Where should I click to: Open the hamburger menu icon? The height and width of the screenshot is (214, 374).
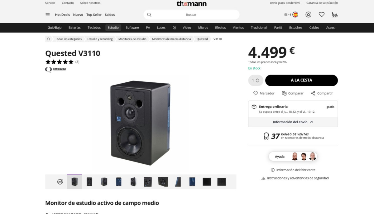[x=48, y=15]
